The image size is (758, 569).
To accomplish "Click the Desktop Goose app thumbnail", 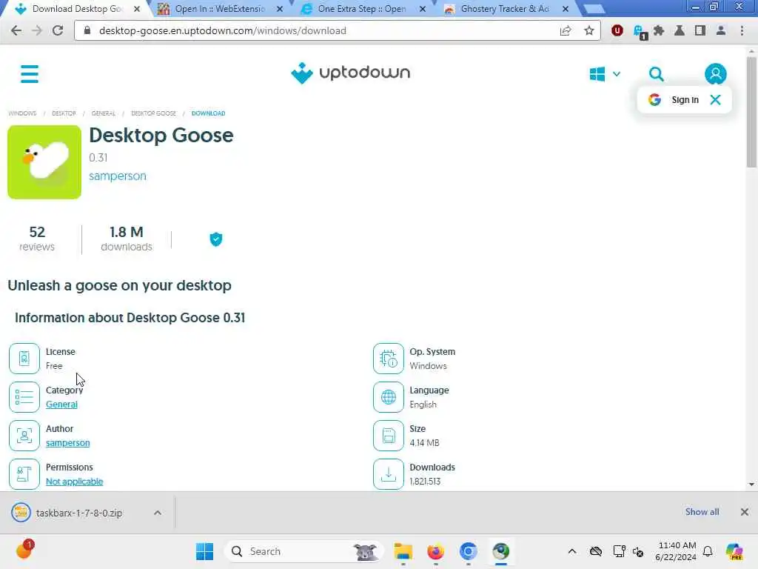I will 44,162.
